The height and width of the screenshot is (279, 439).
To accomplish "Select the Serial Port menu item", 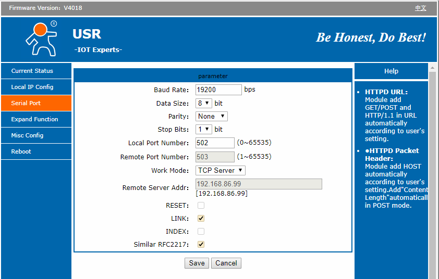I will coord(26,103).
